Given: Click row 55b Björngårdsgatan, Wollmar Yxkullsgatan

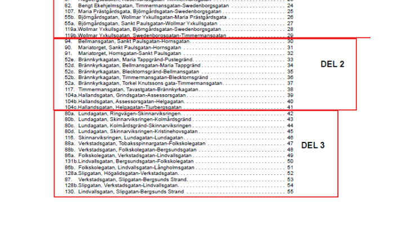Looking at the screenshot, I should point(179,17).
